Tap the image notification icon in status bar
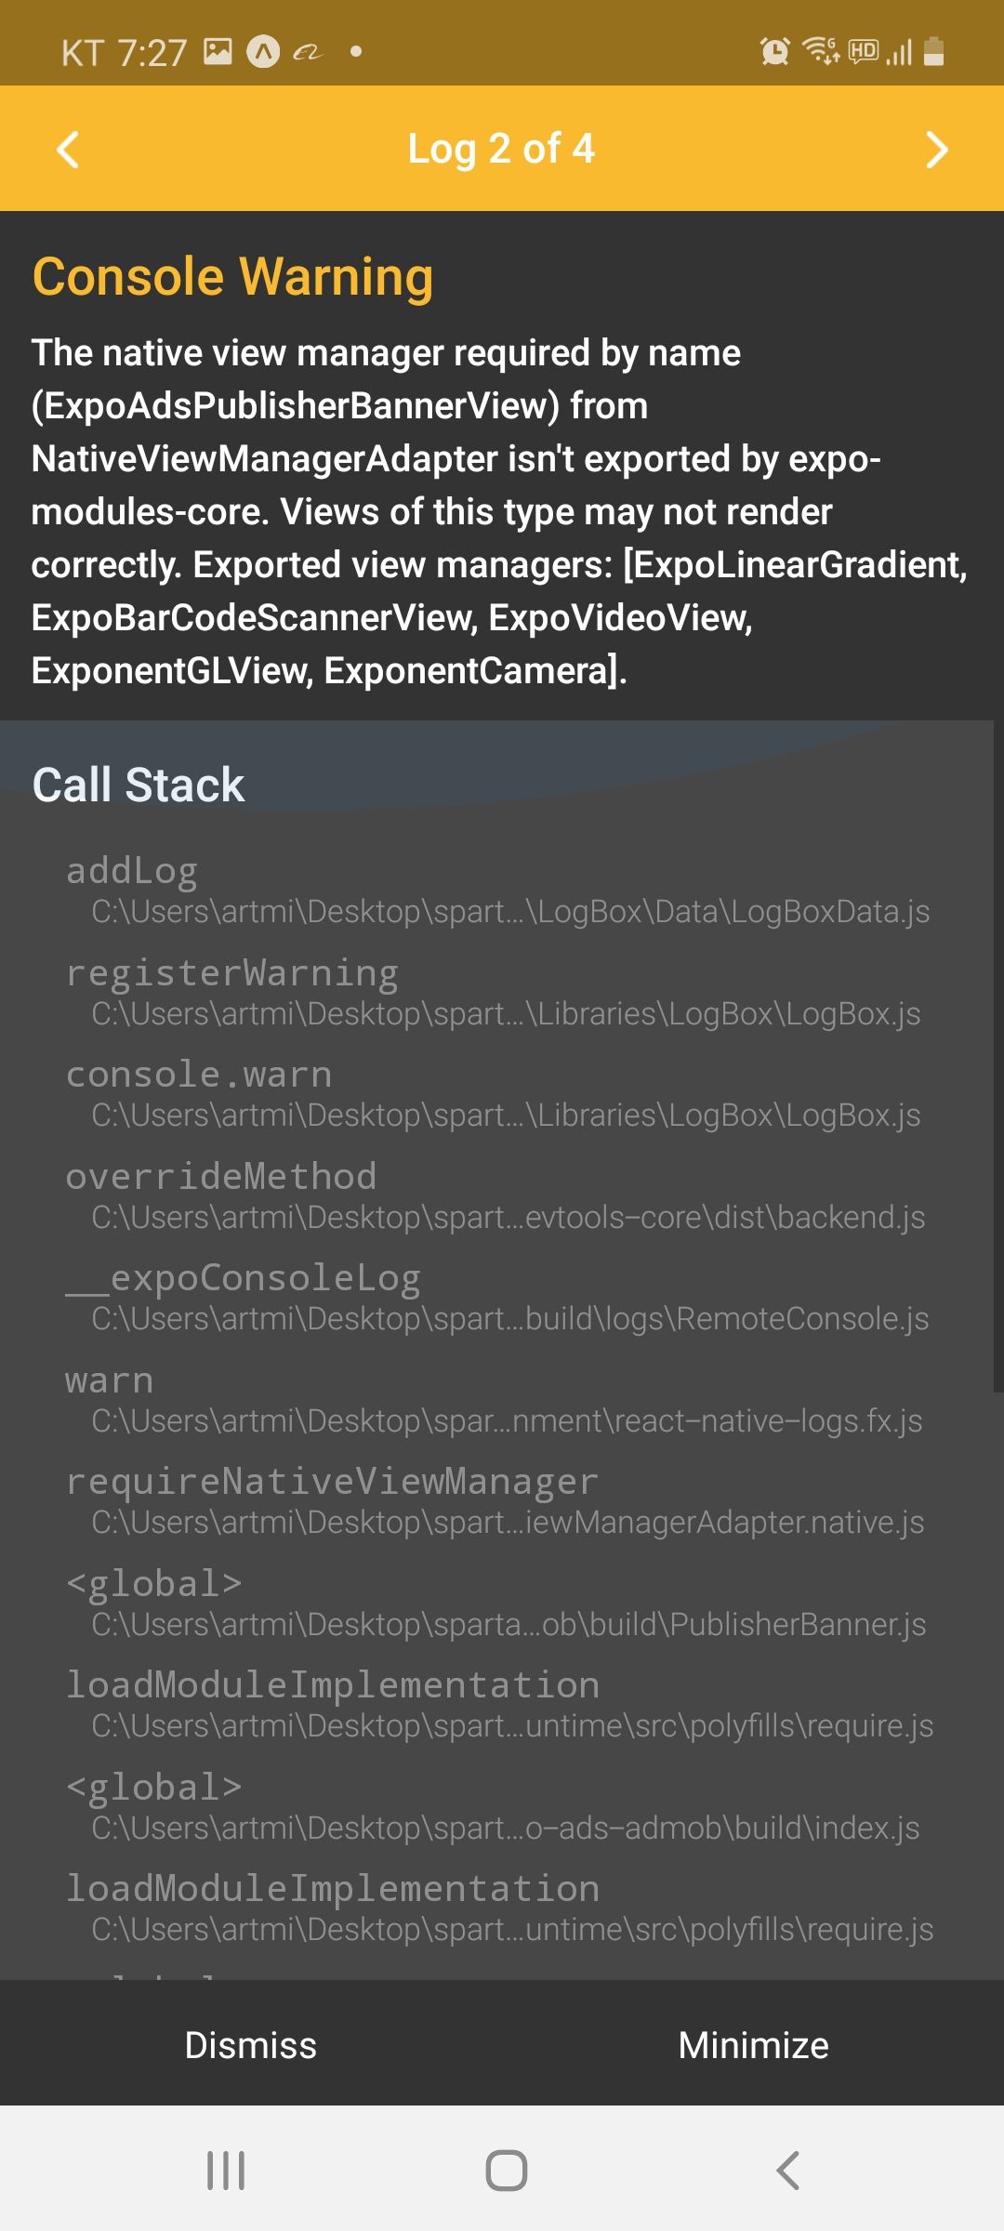Image resolution: width=1004 pixels, height=2231 pixels. 218,51
